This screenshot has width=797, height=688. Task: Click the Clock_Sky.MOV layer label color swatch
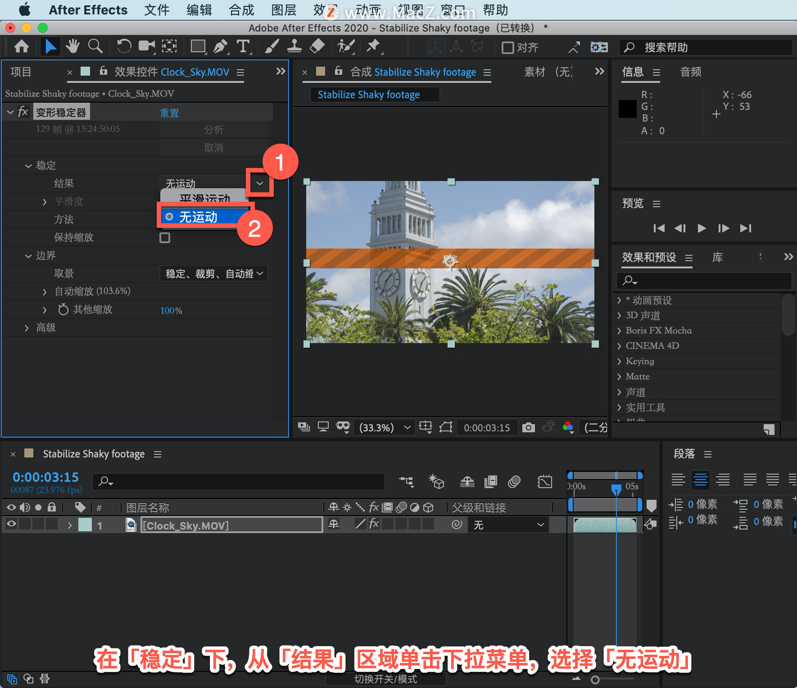(x=85, y=525)
